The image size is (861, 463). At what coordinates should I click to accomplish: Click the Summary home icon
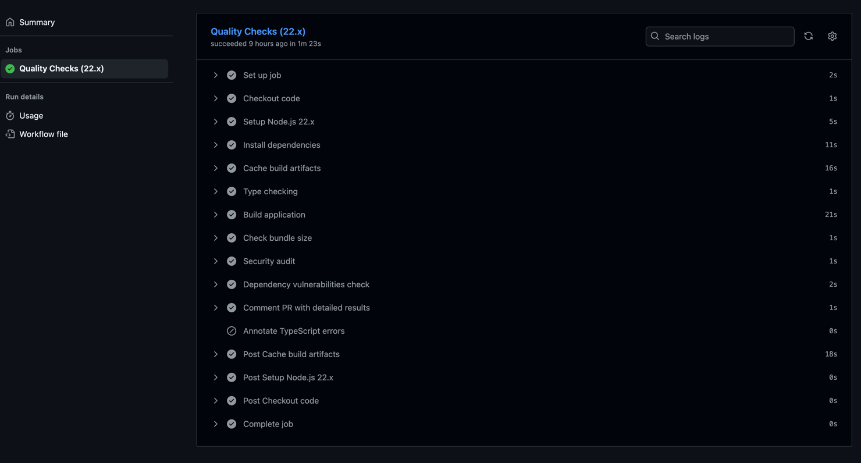(10, 22)
